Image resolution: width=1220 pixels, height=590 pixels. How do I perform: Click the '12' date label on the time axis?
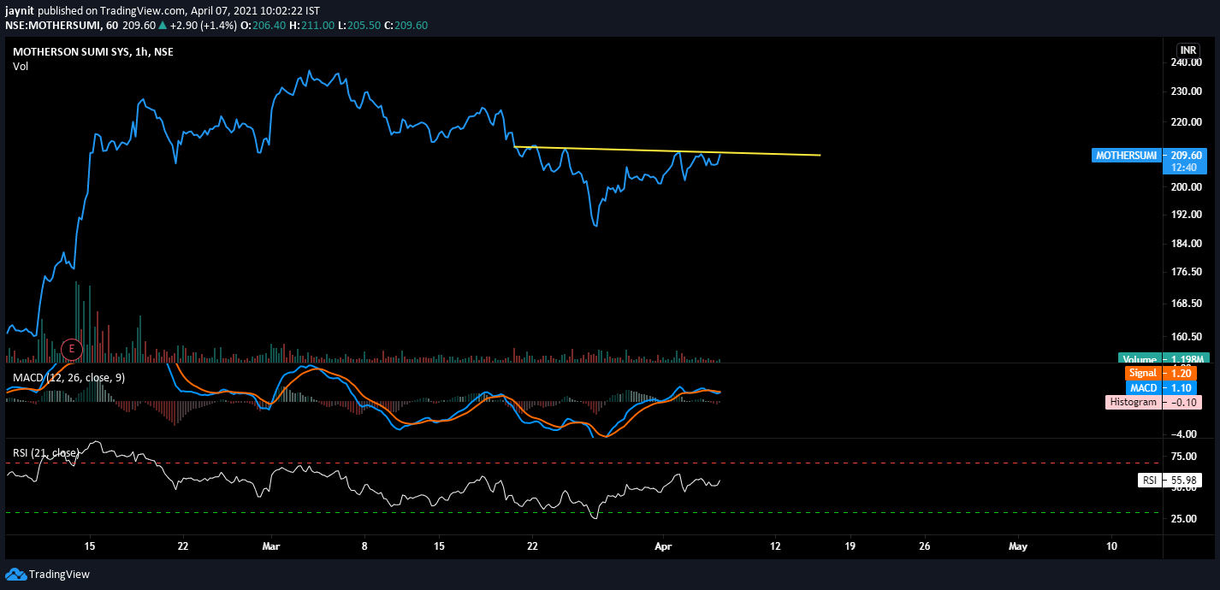(x=775, y=545)
